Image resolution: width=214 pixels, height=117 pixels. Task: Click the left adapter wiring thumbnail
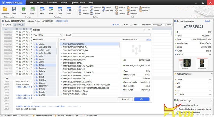tap(185, 64)
